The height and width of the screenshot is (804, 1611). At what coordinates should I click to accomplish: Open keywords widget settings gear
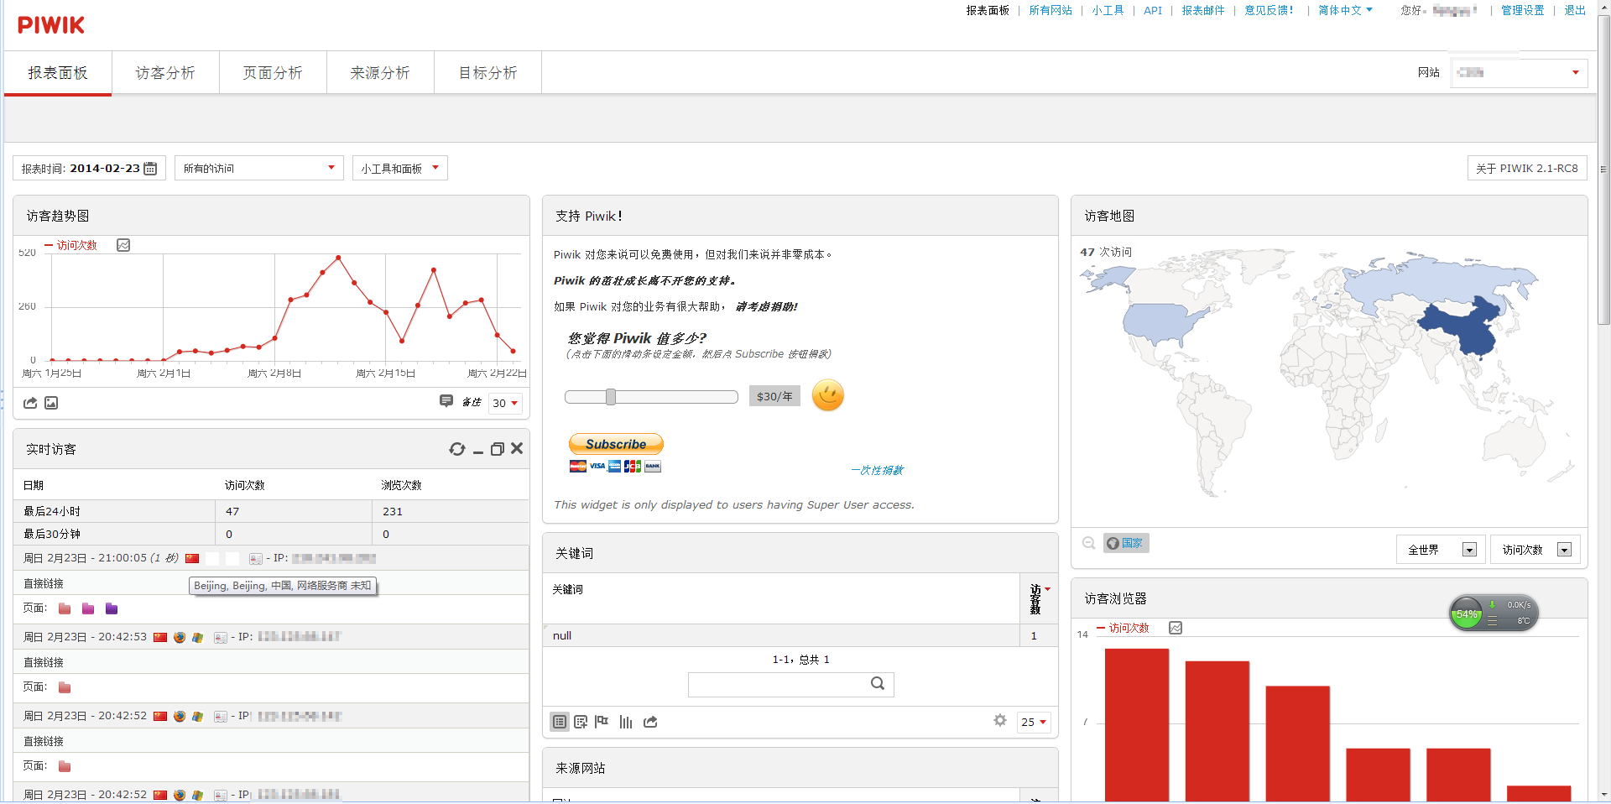pyautogui.click(x=1000, y=720)
